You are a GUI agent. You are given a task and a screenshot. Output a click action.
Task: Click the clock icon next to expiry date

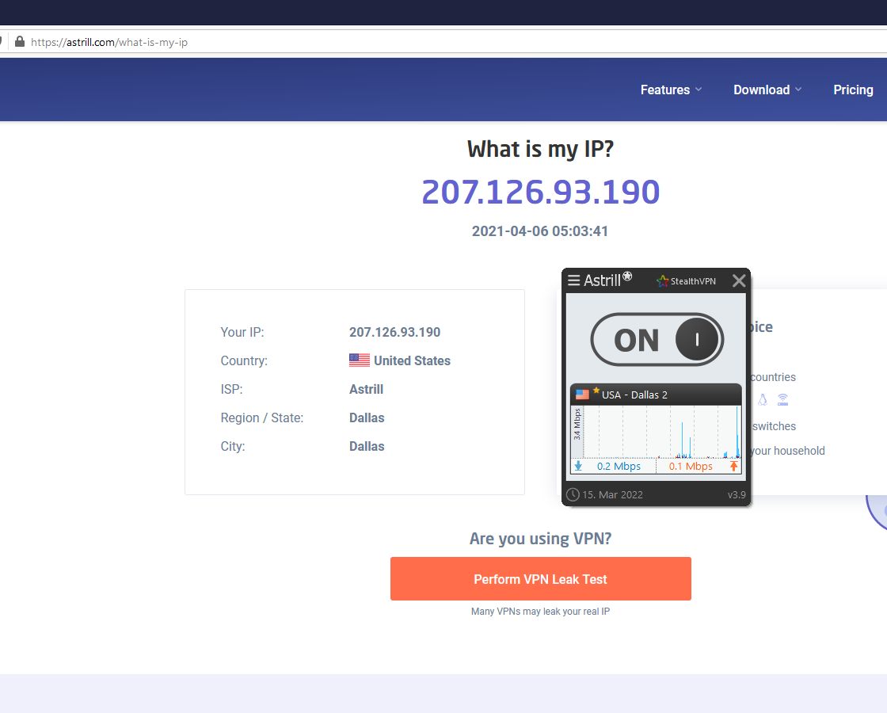573,494
